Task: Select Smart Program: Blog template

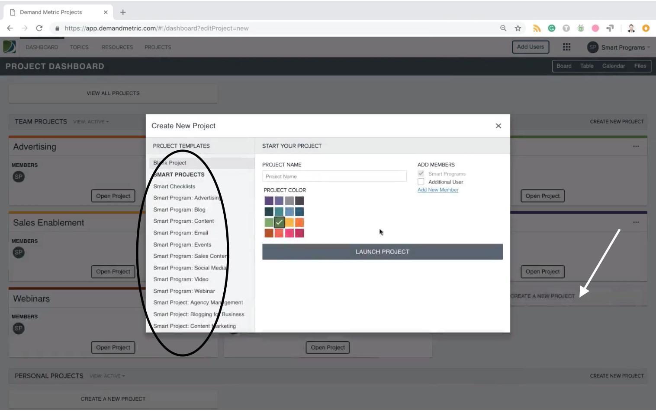Action: 179,210
